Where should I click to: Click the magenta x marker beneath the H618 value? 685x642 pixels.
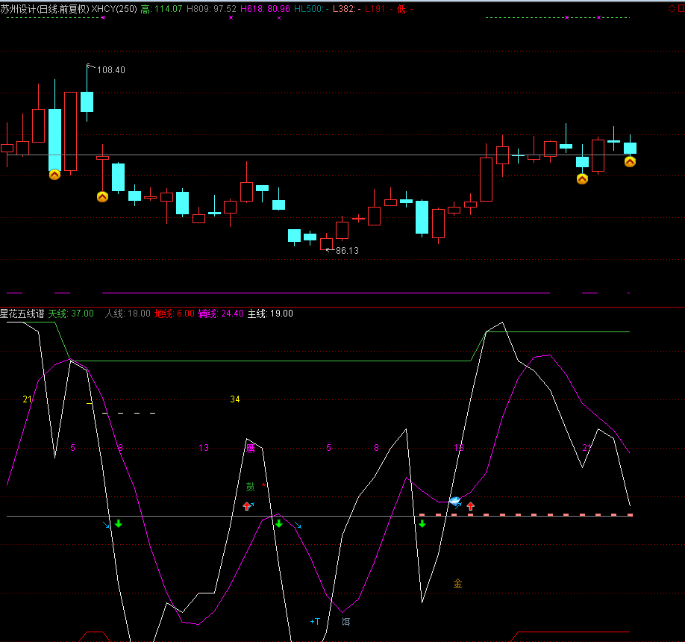[x=279, y=18]
